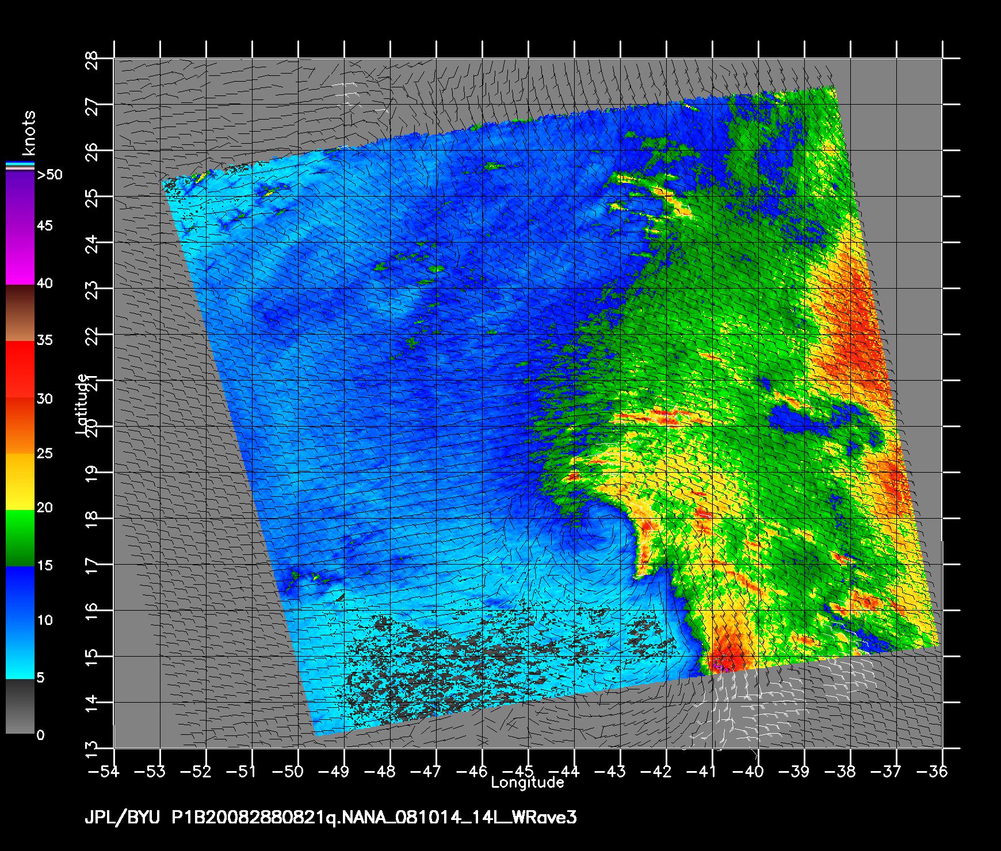Image resolution: width=1001 pixels, height=851 pixels.
Task: Click the '10' color scale label
Action: pyautogui.click(x=44, y=620)
